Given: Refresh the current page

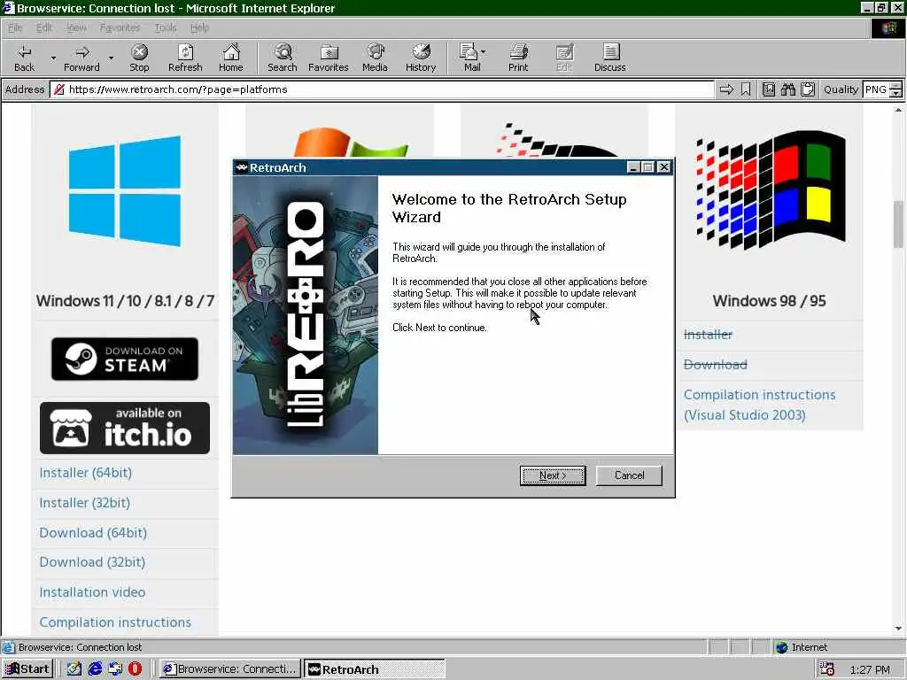Looking at the screenshot, I should pyautogui.click(x=185, y=58).
